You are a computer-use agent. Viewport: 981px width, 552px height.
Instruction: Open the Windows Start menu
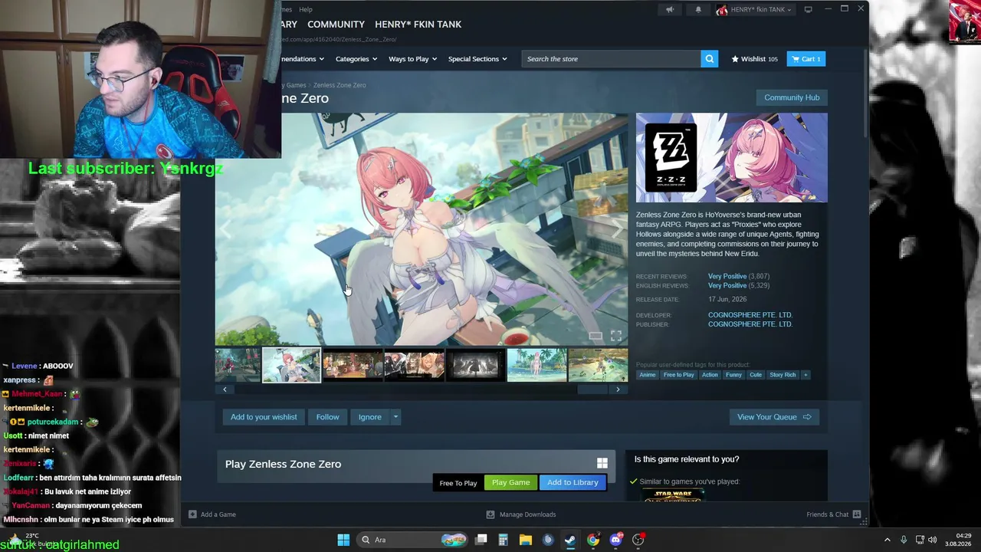343,540
